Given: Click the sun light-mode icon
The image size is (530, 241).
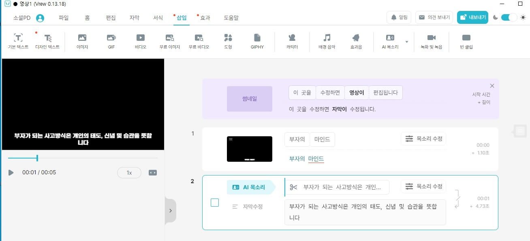Looking at the screenshot, I should tap(523, 17).
